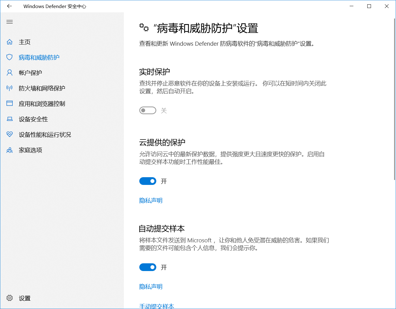Screen dimensions: 396x309
Task: Click the shield icon for 病毒和威胁防护
Action: (10, 57)
